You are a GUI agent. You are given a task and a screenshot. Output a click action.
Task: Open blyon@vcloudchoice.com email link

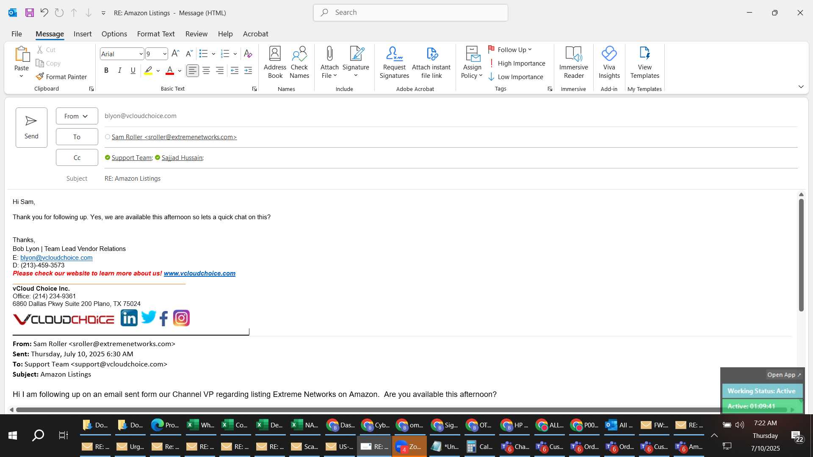coord(56,257)
